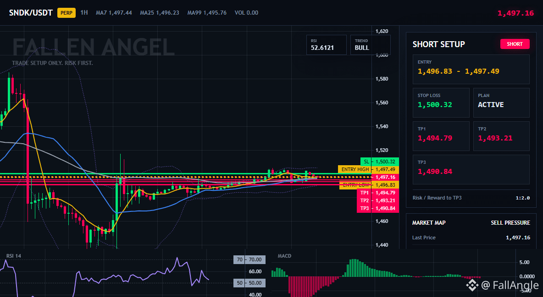Click the 1:2.0 risk reward value
Screen dimensions: 543x297
522,198
